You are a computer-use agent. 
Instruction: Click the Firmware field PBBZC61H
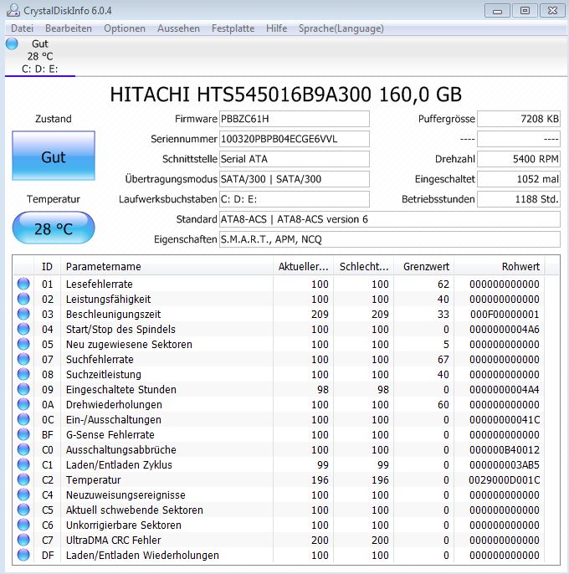click(x=294, y=119)
